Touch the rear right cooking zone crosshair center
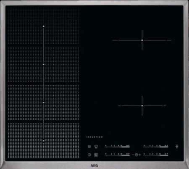 coord(142,40)
